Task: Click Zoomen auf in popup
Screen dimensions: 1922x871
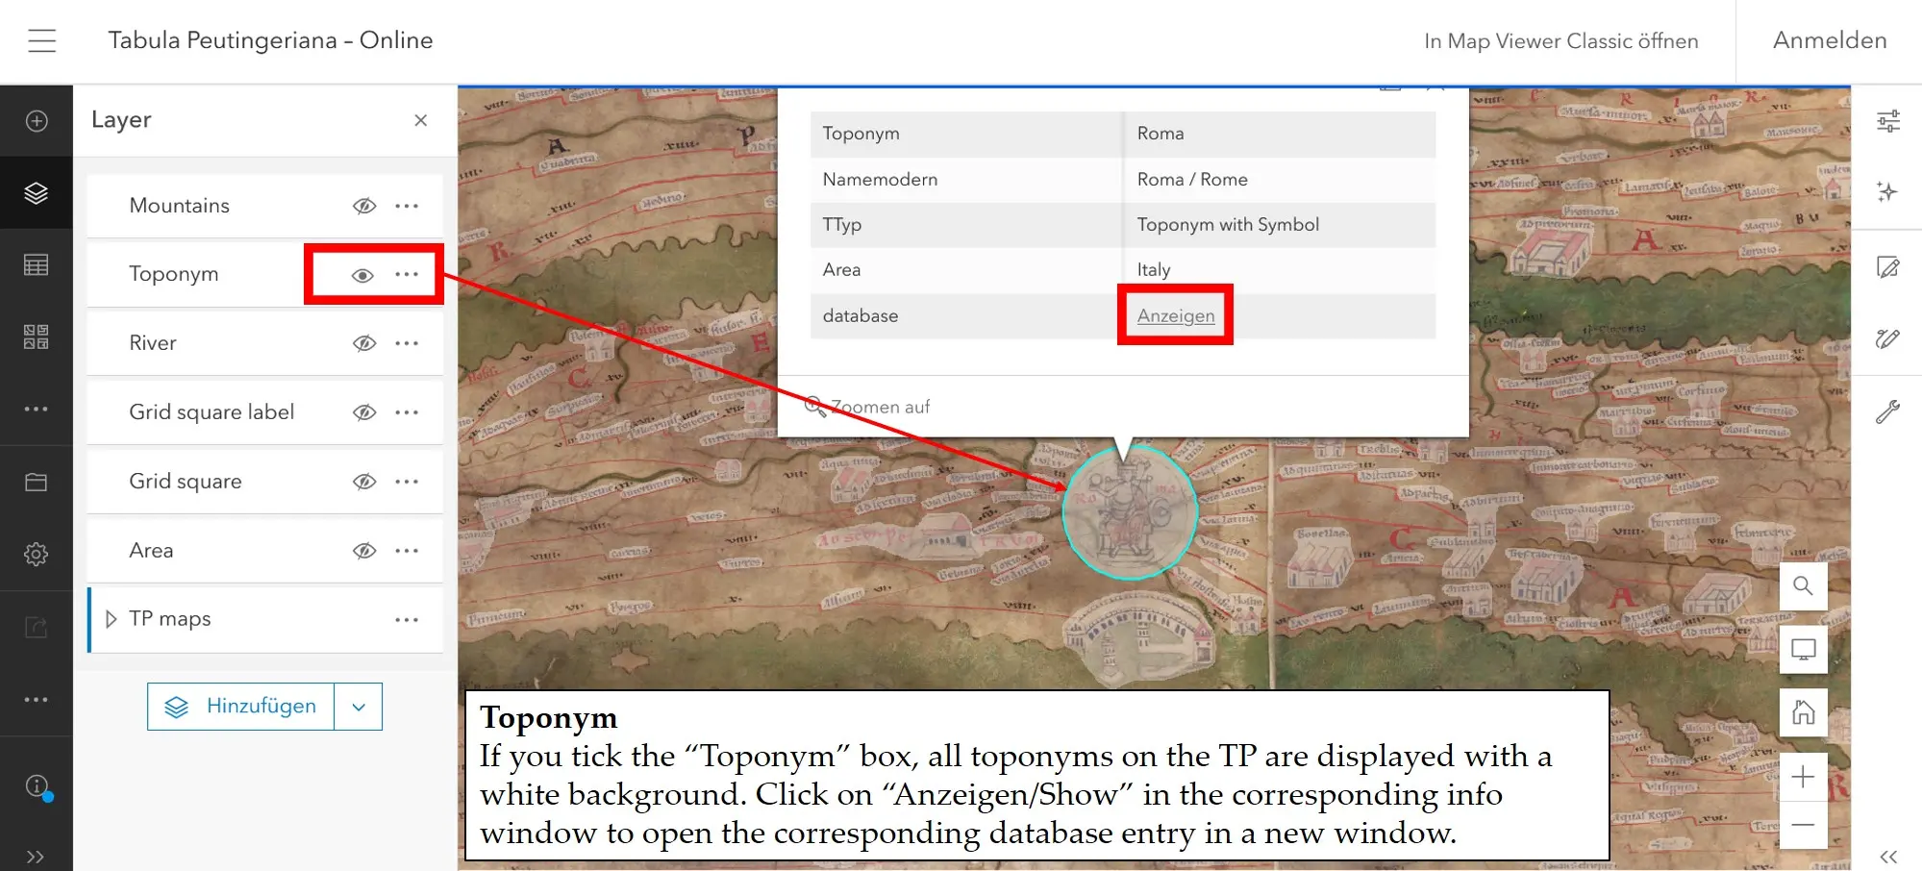Action: coord(867,407)
